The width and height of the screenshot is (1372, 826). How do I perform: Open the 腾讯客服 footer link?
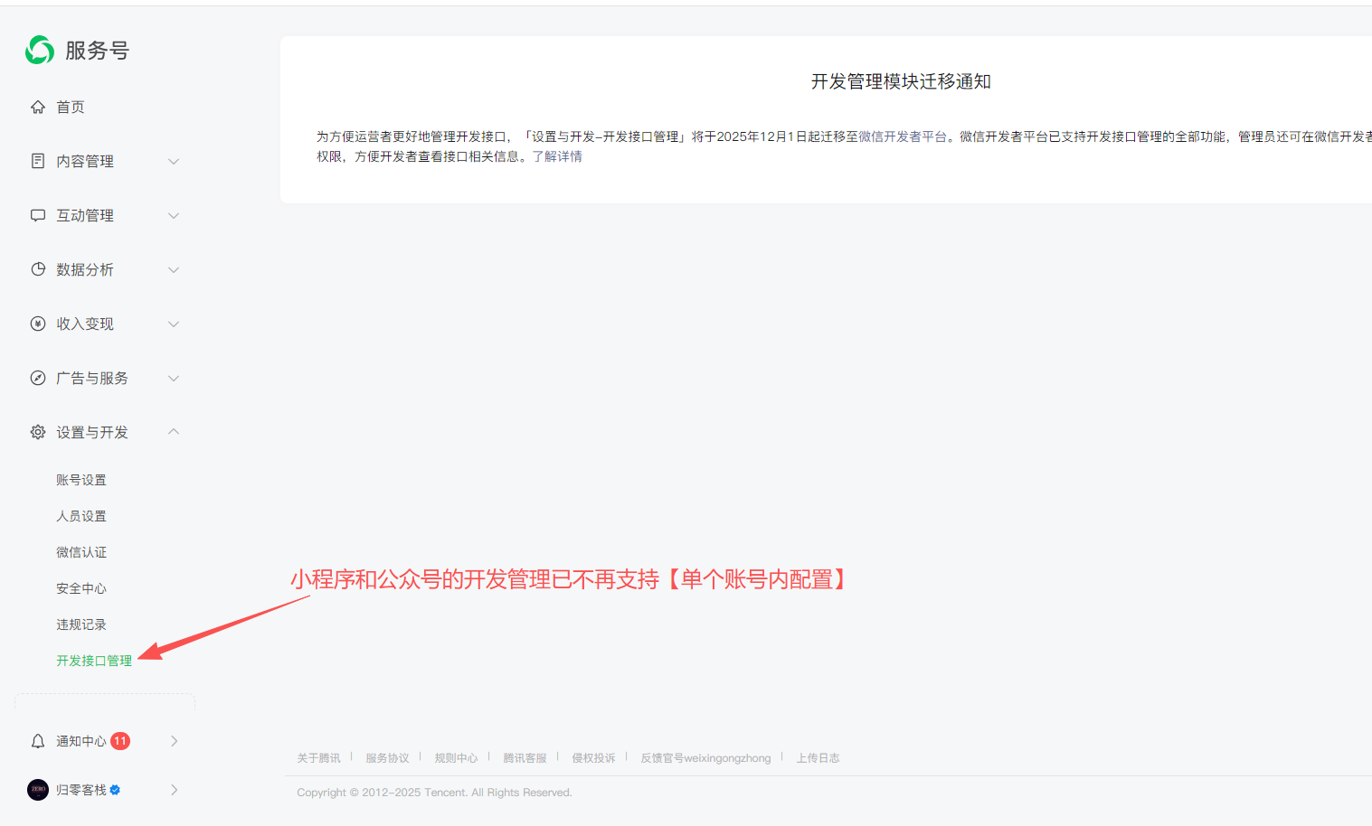point(525,758)
